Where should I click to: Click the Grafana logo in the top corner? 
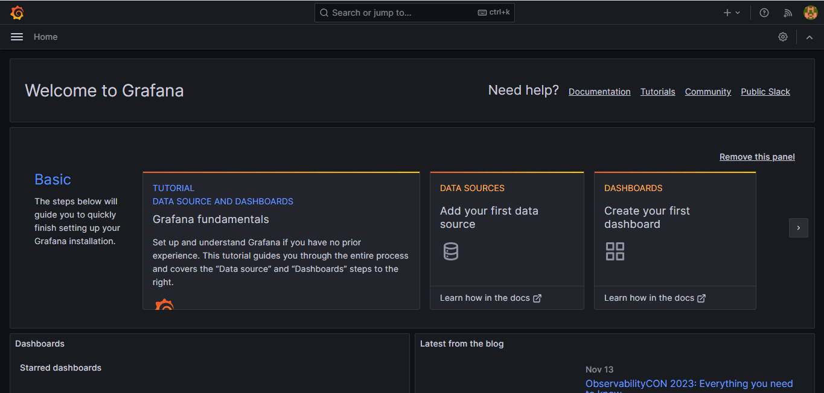click(x=17, y=12)
